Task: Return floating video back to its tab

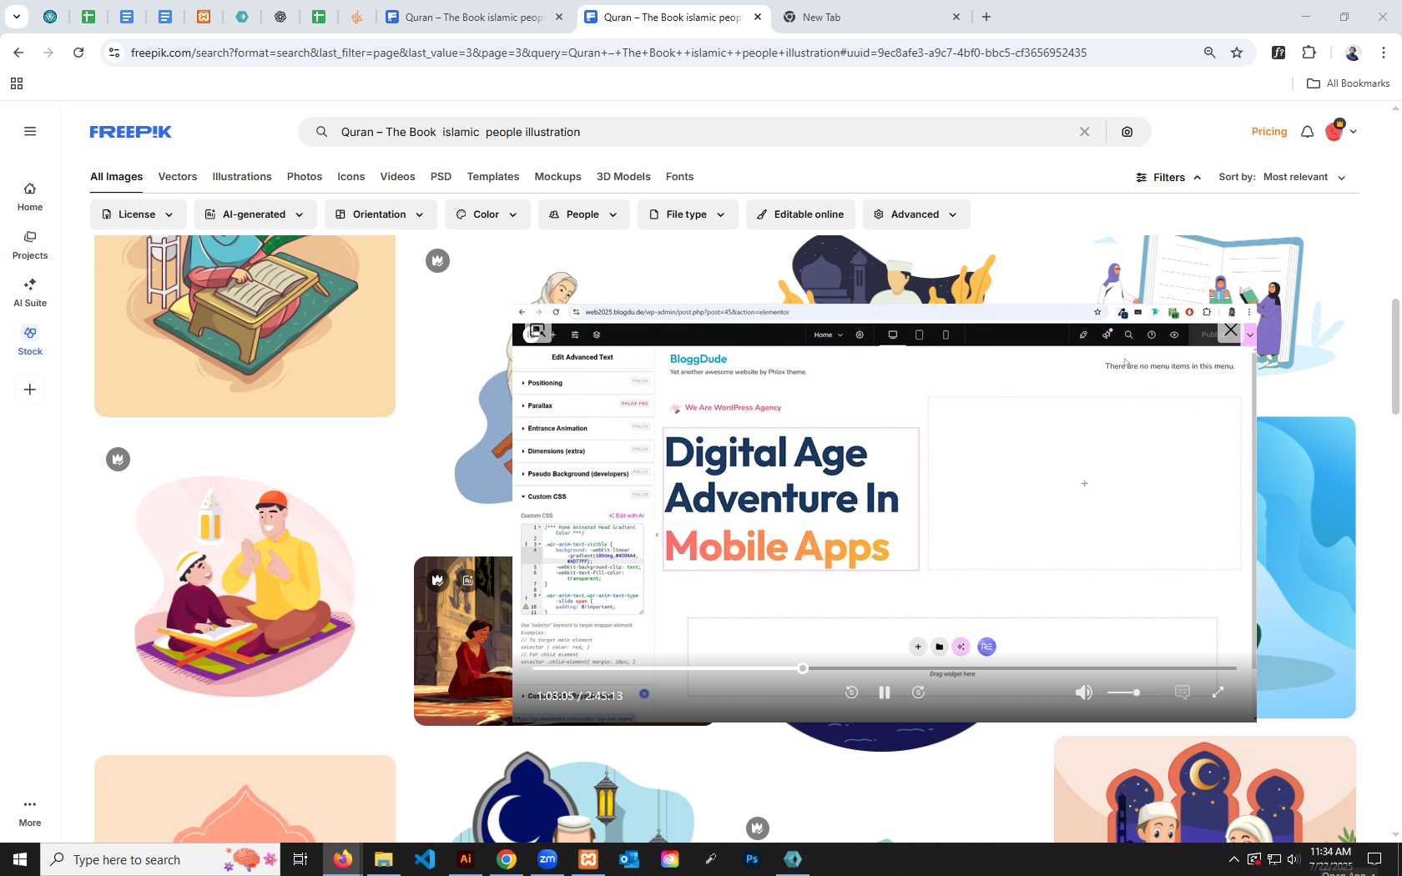Action: tap(537, 331)
